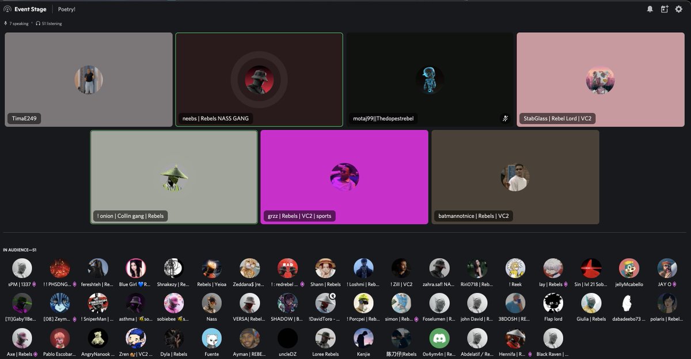Open Hennifa's avatar

coord(515,338)
